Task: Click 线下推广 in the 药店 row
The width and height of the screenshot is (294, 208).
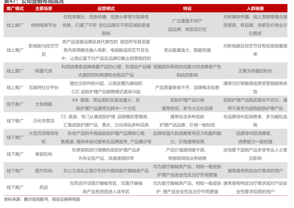Action: click(15, 187)
